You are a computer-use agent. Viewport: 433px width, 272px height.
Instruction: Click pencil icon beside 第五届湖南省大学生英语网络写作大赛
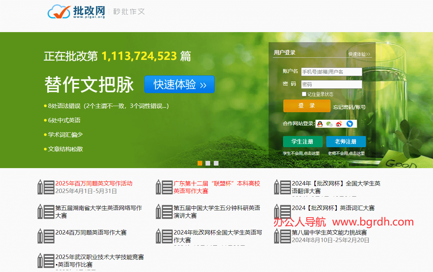click(x=46, y=211)
